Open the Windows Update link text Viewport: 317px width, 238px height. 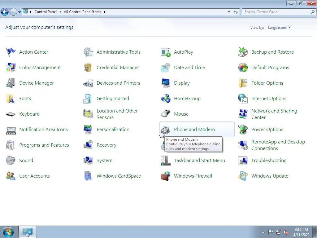point(270,176)
